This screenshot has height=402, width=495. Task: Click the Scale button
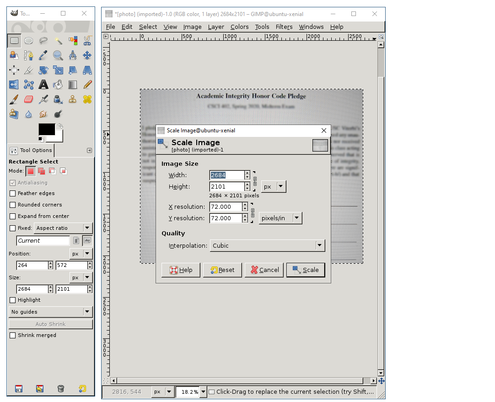click(x=306, y=270)
